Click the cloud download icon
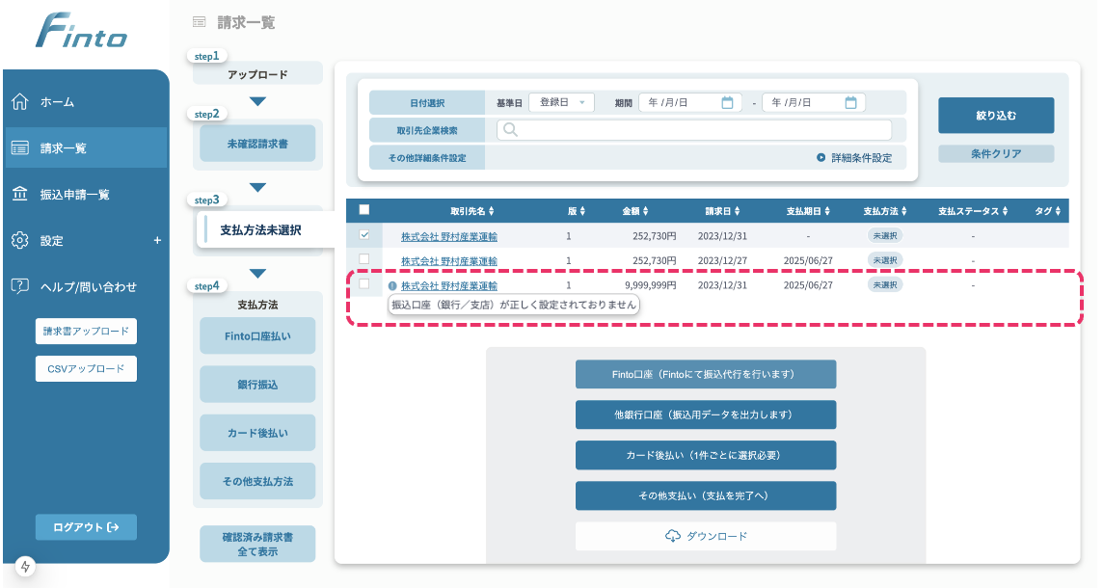The width and height of the screenshot is (1103, 588). 673,536
